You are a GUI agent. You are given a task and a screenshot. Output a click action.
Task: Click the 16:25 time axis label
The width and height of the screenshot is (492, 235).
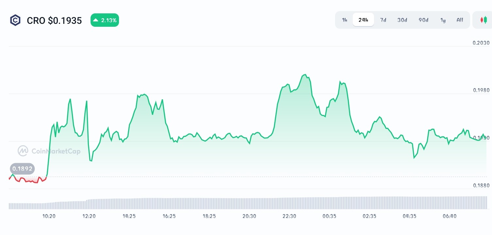click(x=169, y=216)
